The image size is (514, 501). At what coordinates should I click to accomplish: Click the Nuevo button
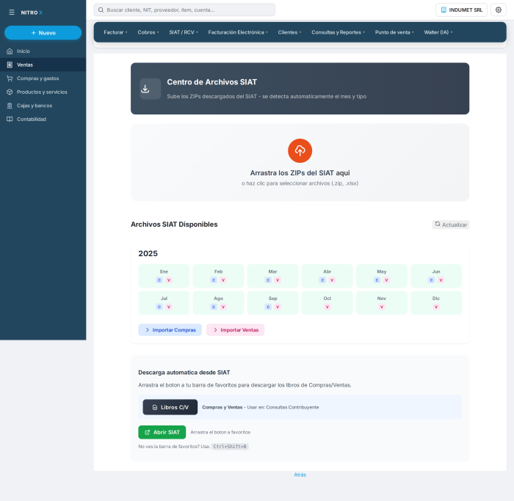(43, 33)
